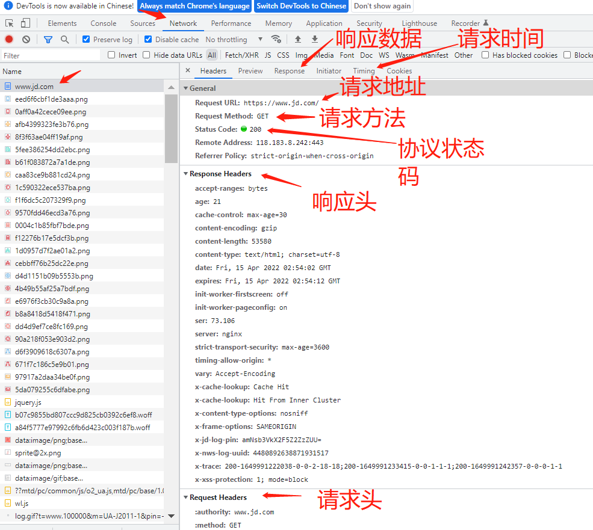Check the Invert filter checkbox

pos(111,55)
